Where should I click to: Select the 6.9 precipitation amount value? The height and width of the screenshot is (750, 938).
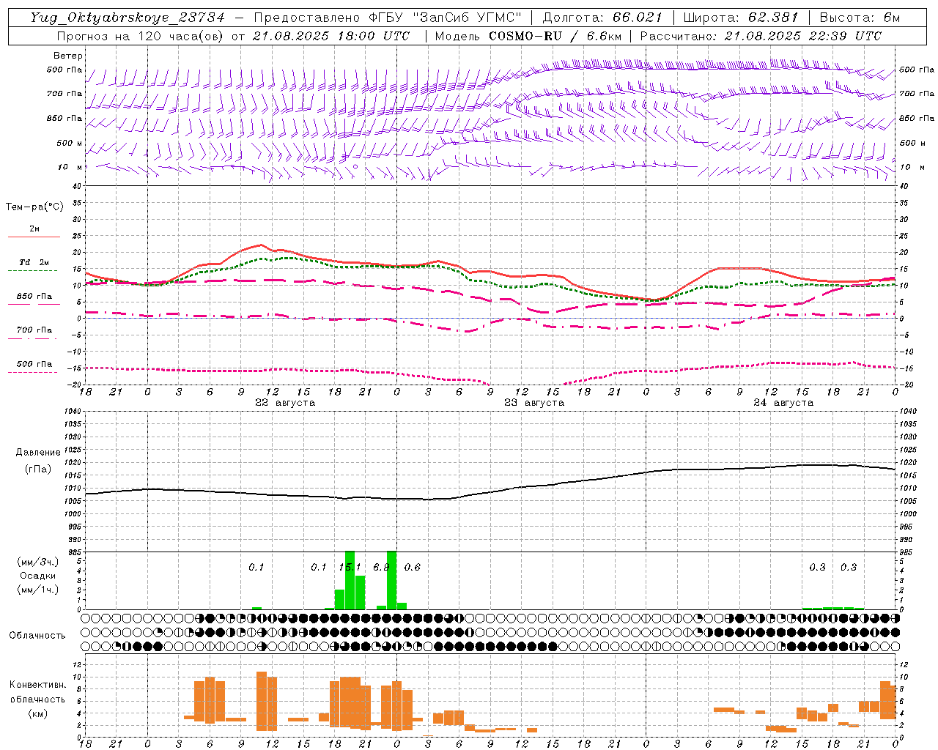click(x=381, y=568)
